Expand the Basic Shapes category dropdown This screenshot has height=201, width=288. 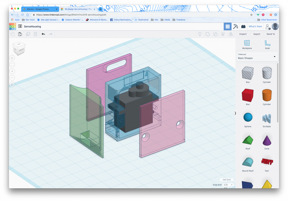point(274,57)
